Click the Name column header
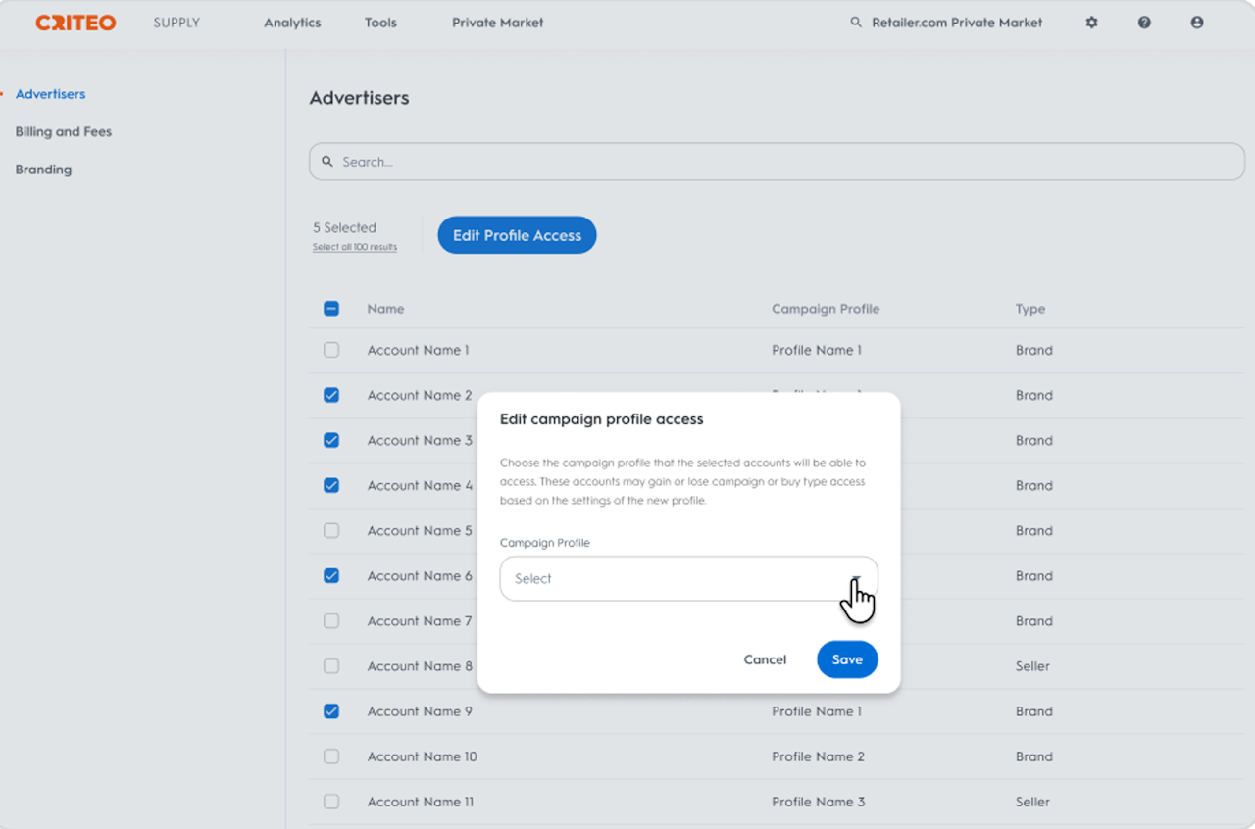The width and height of the screenshot is (1255, 829). (x=385, y=309)
